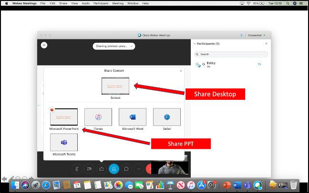Image resolution: width=309 pixels, height=193 pixels.
Task: Choose the iTunes application tile
Action: click(98, 117)
